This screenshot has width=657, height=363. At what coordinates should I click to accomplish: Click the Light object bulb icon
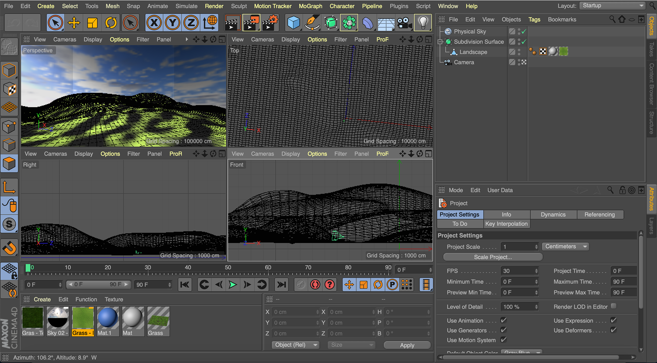pyautogui.click(x=423, y=23)
